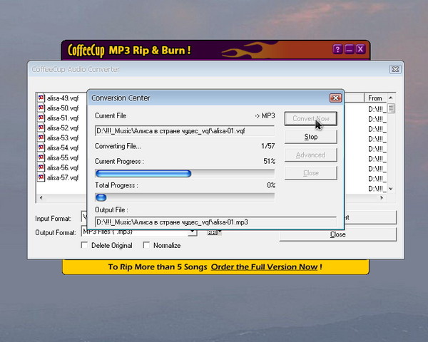
Task: Select alisa-50.vqf file name
Action: click(63, 108)
